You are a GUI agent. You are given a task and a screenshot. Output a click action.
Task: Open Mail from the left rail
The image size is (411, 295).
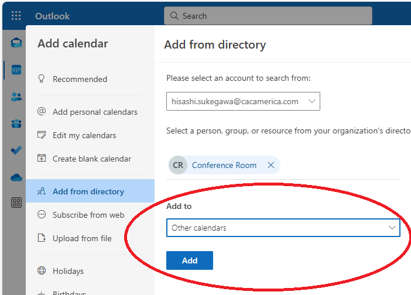16,43
